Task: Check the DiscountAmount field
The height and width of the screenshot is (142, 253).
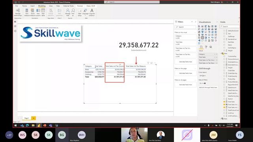Action: [224, 59]
